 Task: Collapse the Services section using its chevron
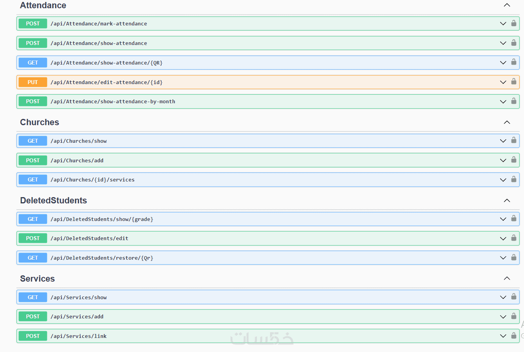[507, 278]
